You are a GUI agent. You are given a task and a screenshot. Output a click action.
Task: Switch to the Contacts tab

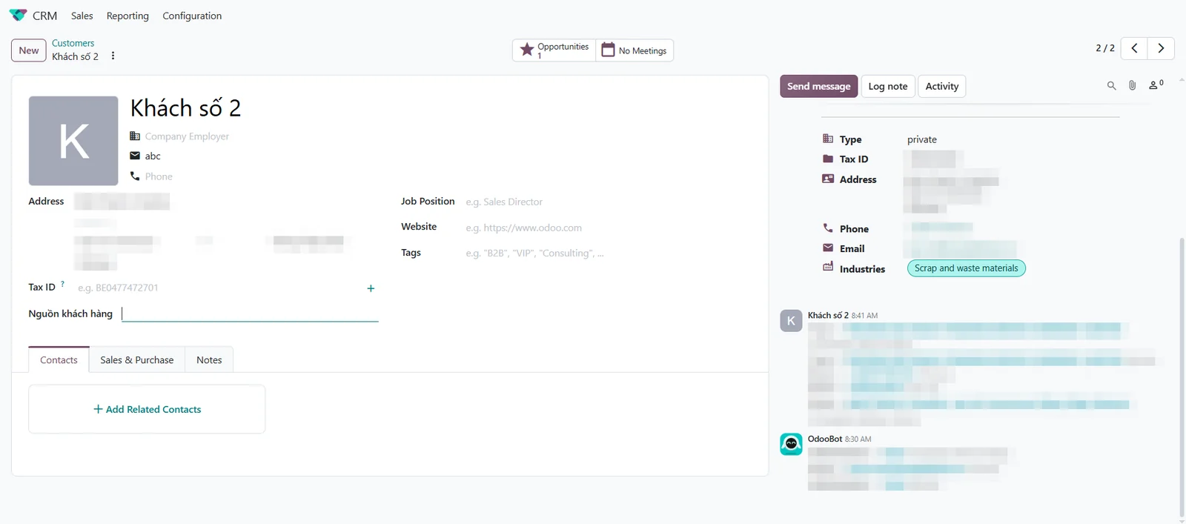59,359
